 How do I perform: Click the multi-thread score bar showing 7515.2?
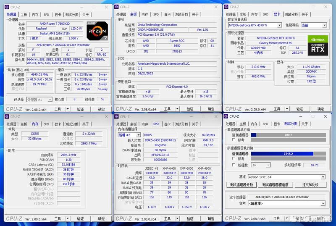(x=288, y=154)
